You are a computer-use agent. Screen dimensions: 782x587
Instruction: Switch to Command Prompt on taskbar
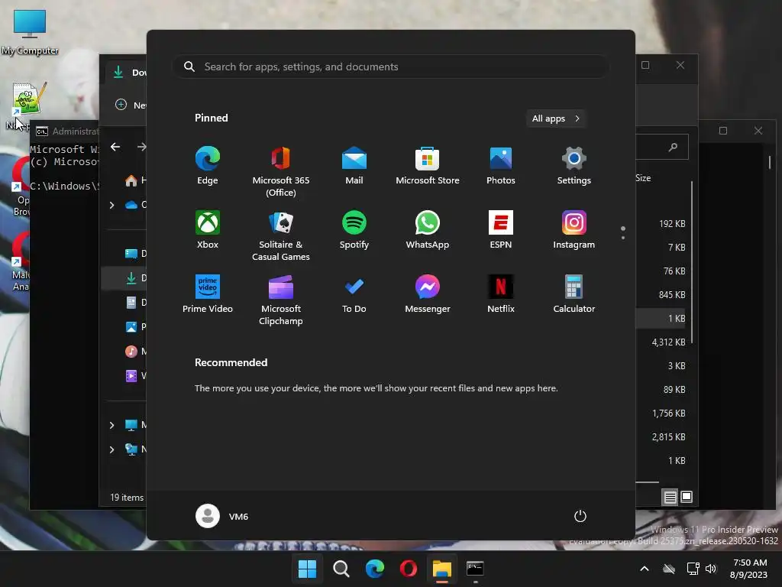click(475, 569)
